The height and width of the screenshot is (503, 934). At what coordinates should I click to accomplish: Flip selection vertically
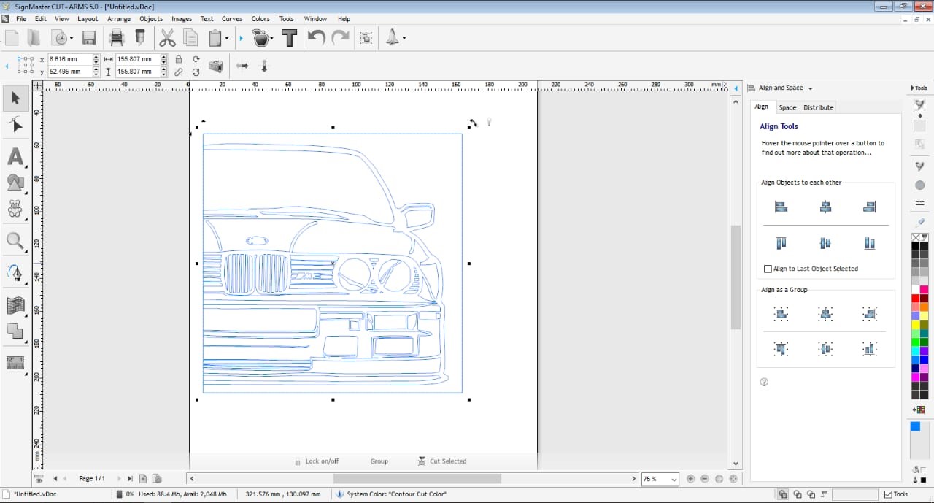click(x=264, y=66)
